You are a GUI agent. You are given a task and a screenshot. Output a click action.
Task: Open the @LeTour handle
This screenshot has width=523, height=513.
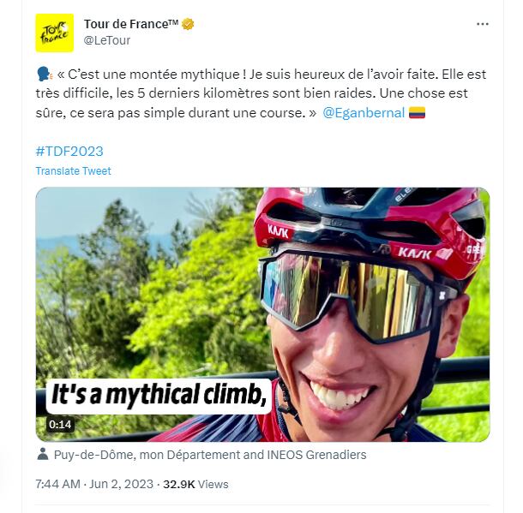click(106, 40)
